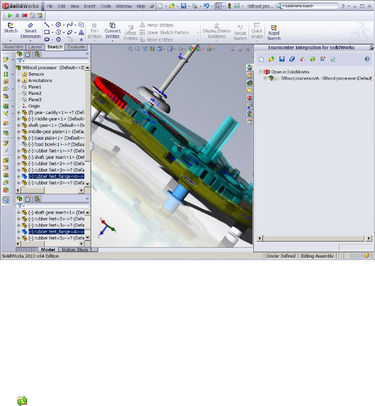Click the Open folder icon in Teamcenter panel

tap(271, 59)
